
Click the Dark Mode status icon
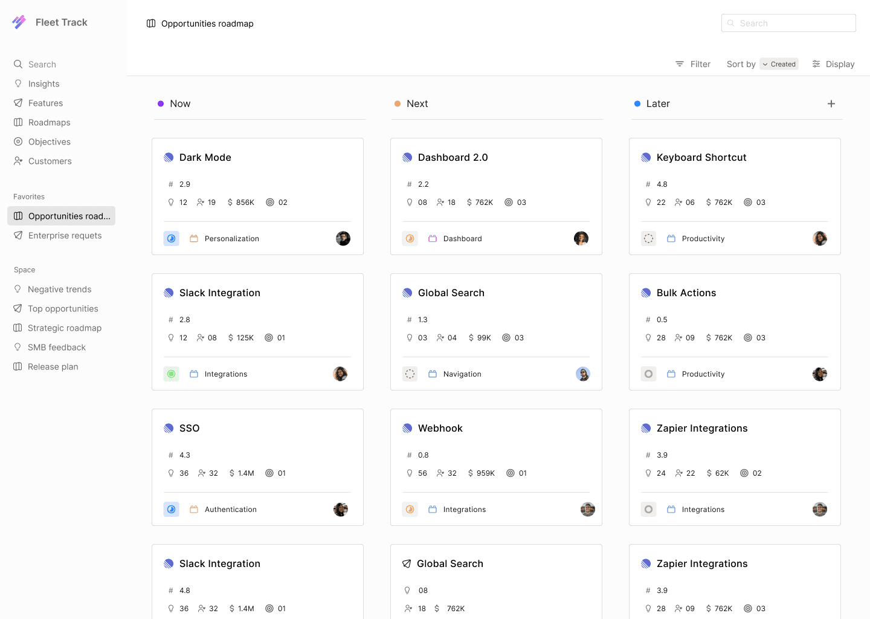[x=172, y=239]
